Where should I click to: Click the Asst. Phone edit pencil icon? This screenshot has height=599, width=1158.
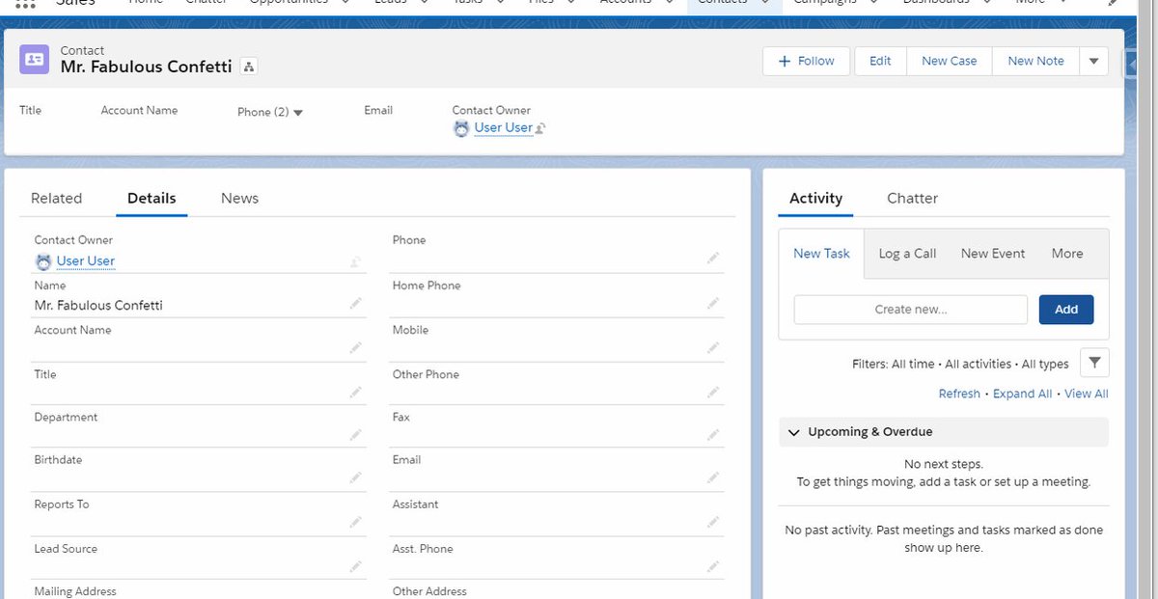tap(713, 566)
